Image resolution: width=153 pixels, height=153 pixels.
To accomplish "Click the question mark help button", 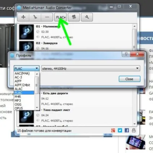I will [x=126, y=54].
